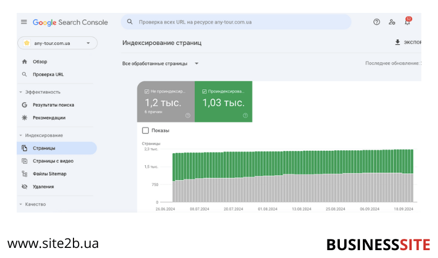Click the Google Search Console logo
The image size is (438, 258).
tap(70, 22)
